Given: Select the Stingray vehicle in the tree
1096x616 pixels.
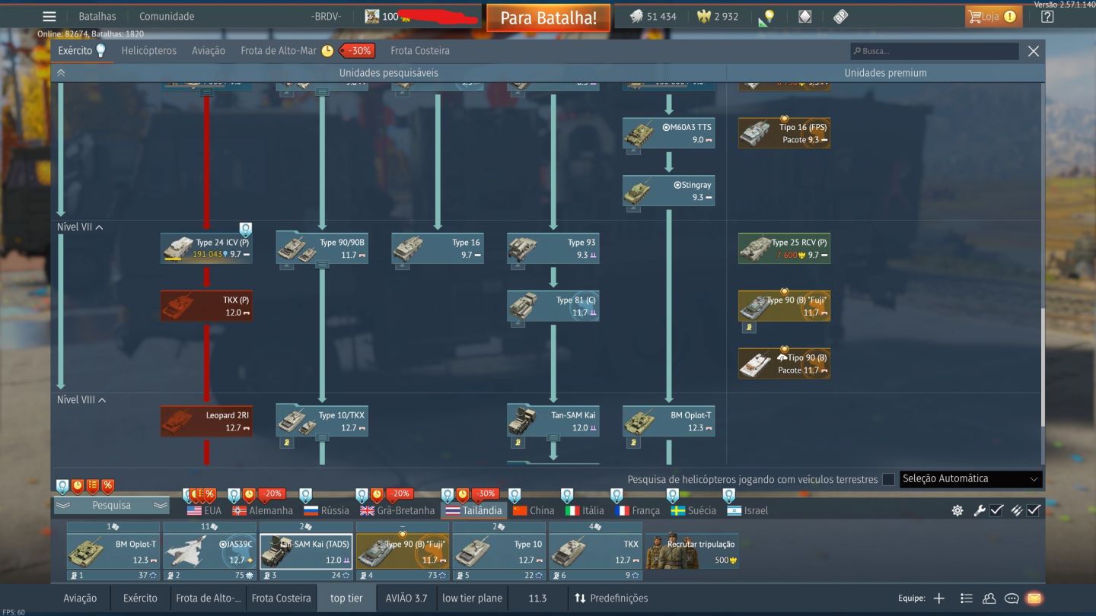Looking at the screenshot, I should click(668, 191).
